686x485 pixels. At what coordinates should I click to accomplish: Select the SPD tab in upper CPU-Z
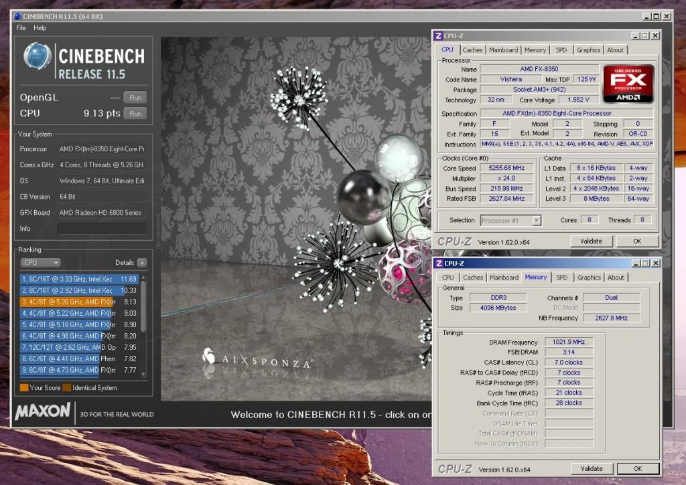tap(561, 50)
